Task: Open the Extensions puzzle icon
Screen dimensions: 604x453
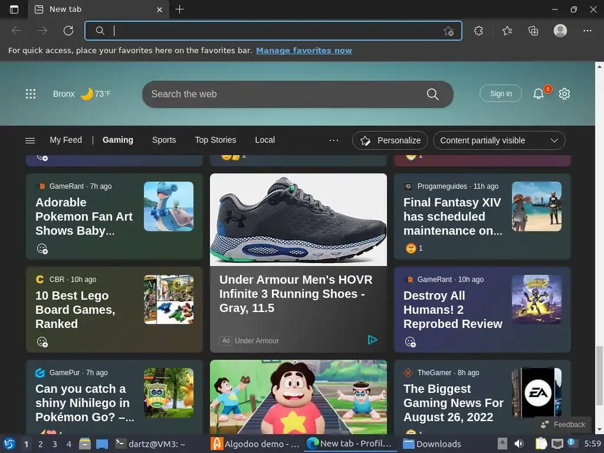Action: point(478,31)
